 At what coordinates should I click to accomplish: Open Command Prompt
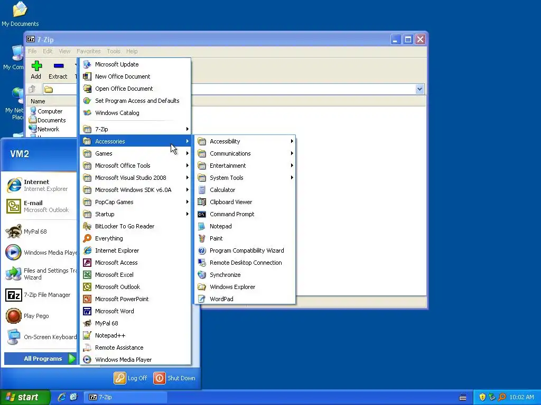tap(245, 214)
